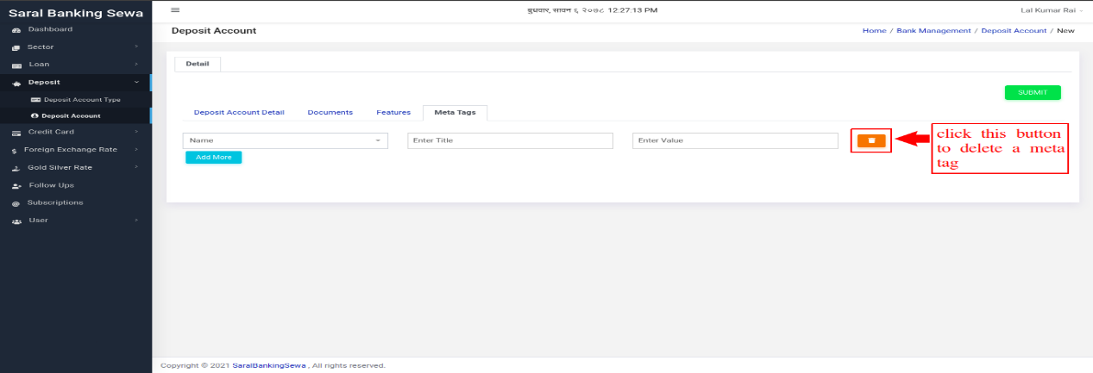Viewport: 1093px width, 373px height.
Task: Open the Lal Kumar Rai user menu
Action: (1051, 9)
